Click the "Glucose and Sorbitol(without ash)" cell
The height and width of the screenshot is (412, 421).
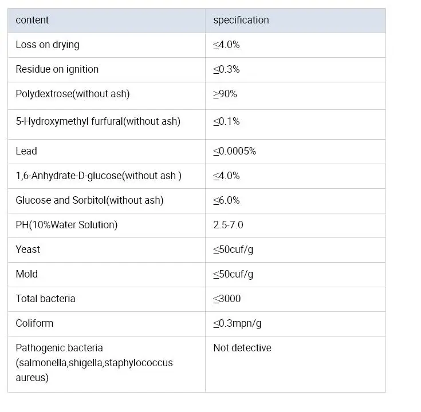click(x=89, y=200)
